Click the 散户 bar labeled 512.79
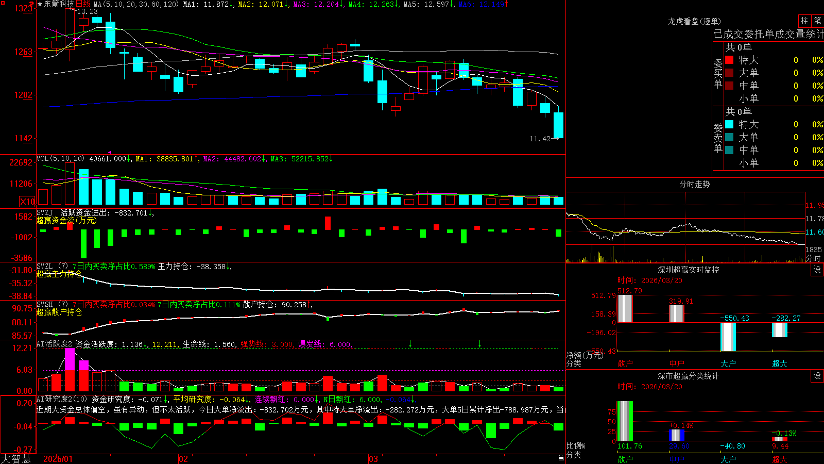Image resolution: width=824 pixels, height=464 pixels. point(625,309)
